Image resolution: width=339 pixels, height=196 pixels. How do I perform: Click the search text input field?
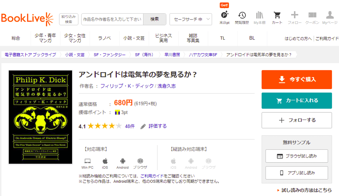pos(112,19)
